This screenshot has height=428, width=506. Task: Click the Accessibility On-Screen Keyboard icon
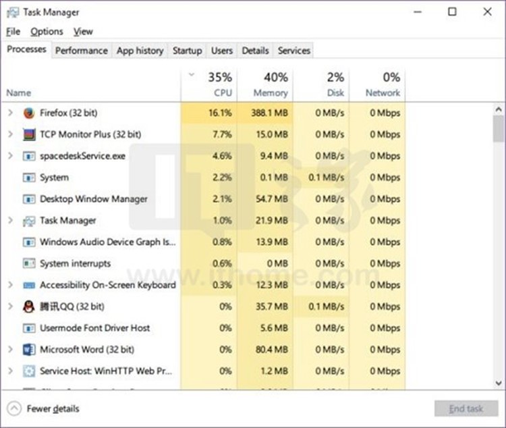point(29,285)
